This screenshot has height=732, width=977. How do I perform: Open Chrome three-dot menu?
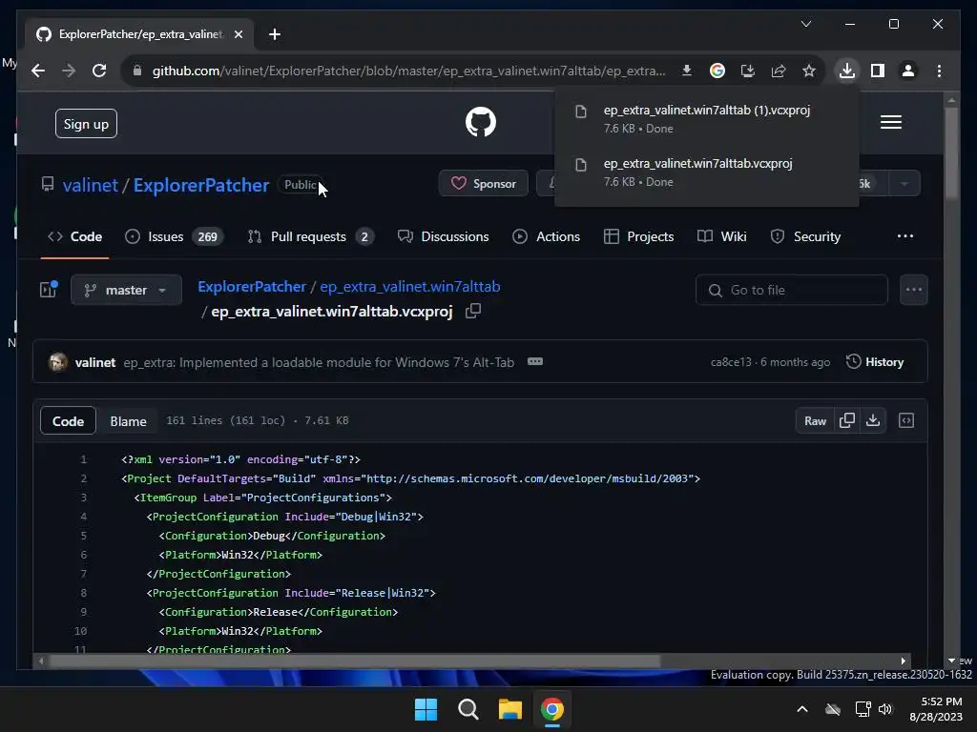click(x=939, y=71)
